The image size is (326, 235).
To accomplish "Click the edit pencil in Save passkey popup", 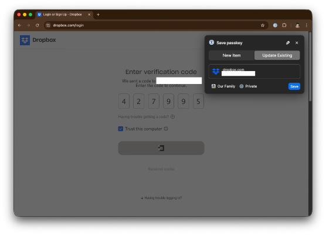I will pyautogui.click(x=288, y=43).
